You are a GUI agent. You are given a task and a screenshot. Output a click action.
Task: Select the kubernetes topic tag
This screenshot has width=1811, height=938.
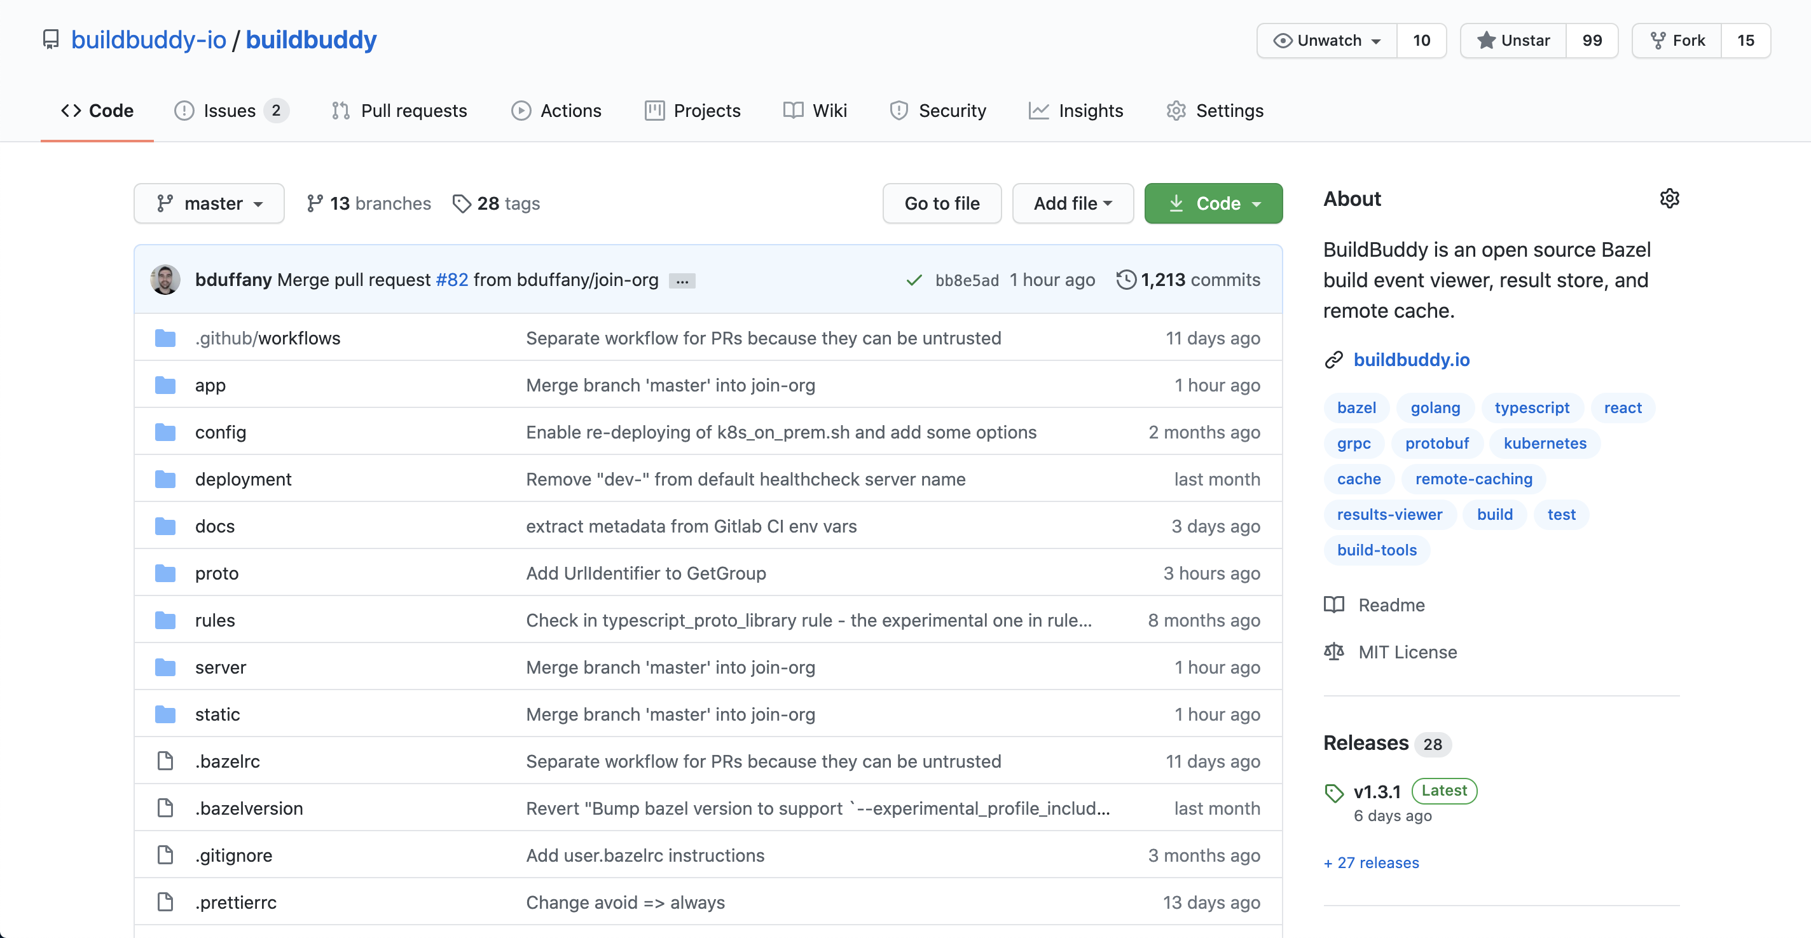[x=1545, y=444]
